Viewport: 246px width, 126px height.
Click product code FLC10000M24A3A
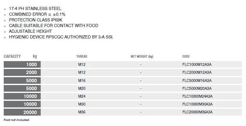coord(197,96)
